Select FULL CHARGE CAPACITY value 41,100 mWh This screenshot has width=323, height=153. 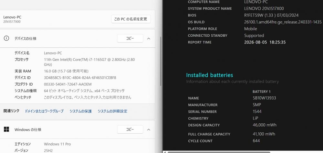(264, 134)
